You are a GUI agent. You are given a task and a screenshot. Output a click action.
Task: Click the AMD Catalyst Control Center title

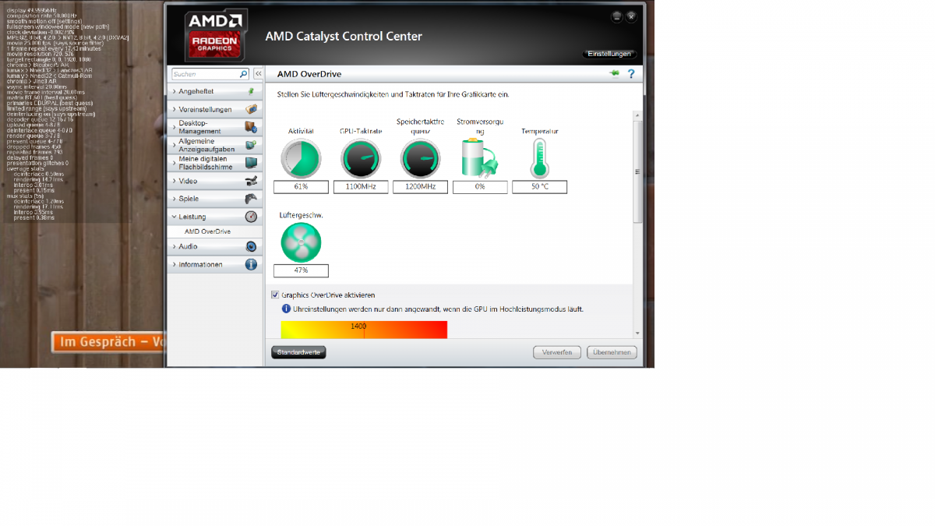[344, 36]
